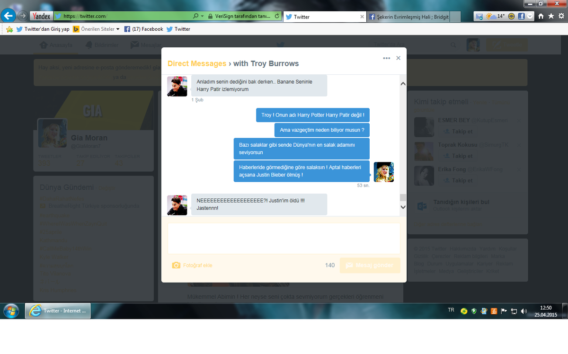Switch to the Şekerin Evrimleşmiş Hali tab
568x354 pixels.
point(408,17)
